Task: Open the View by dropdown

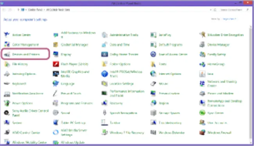Action: click(x=229, y=19)
